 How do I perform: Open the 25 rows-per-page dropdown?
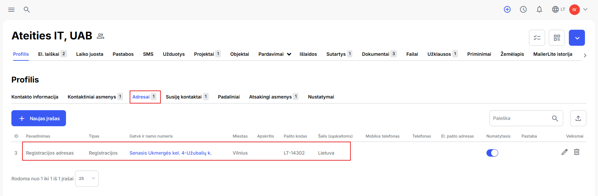[x=87, y=179]
